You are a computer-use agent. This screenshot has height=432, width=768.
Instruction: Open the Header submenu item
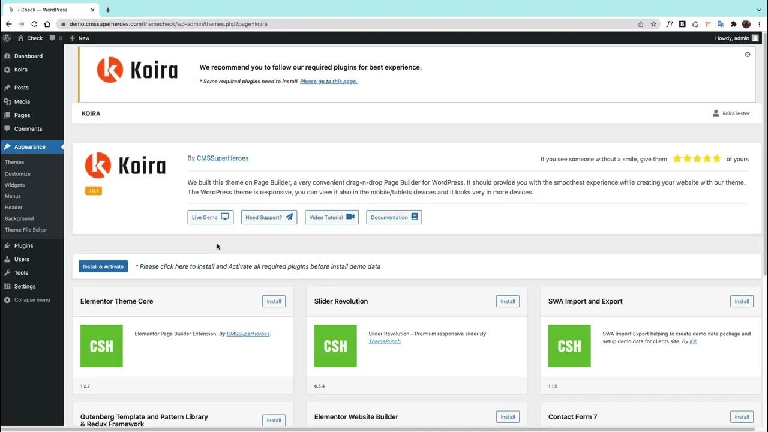click(14, 208)
